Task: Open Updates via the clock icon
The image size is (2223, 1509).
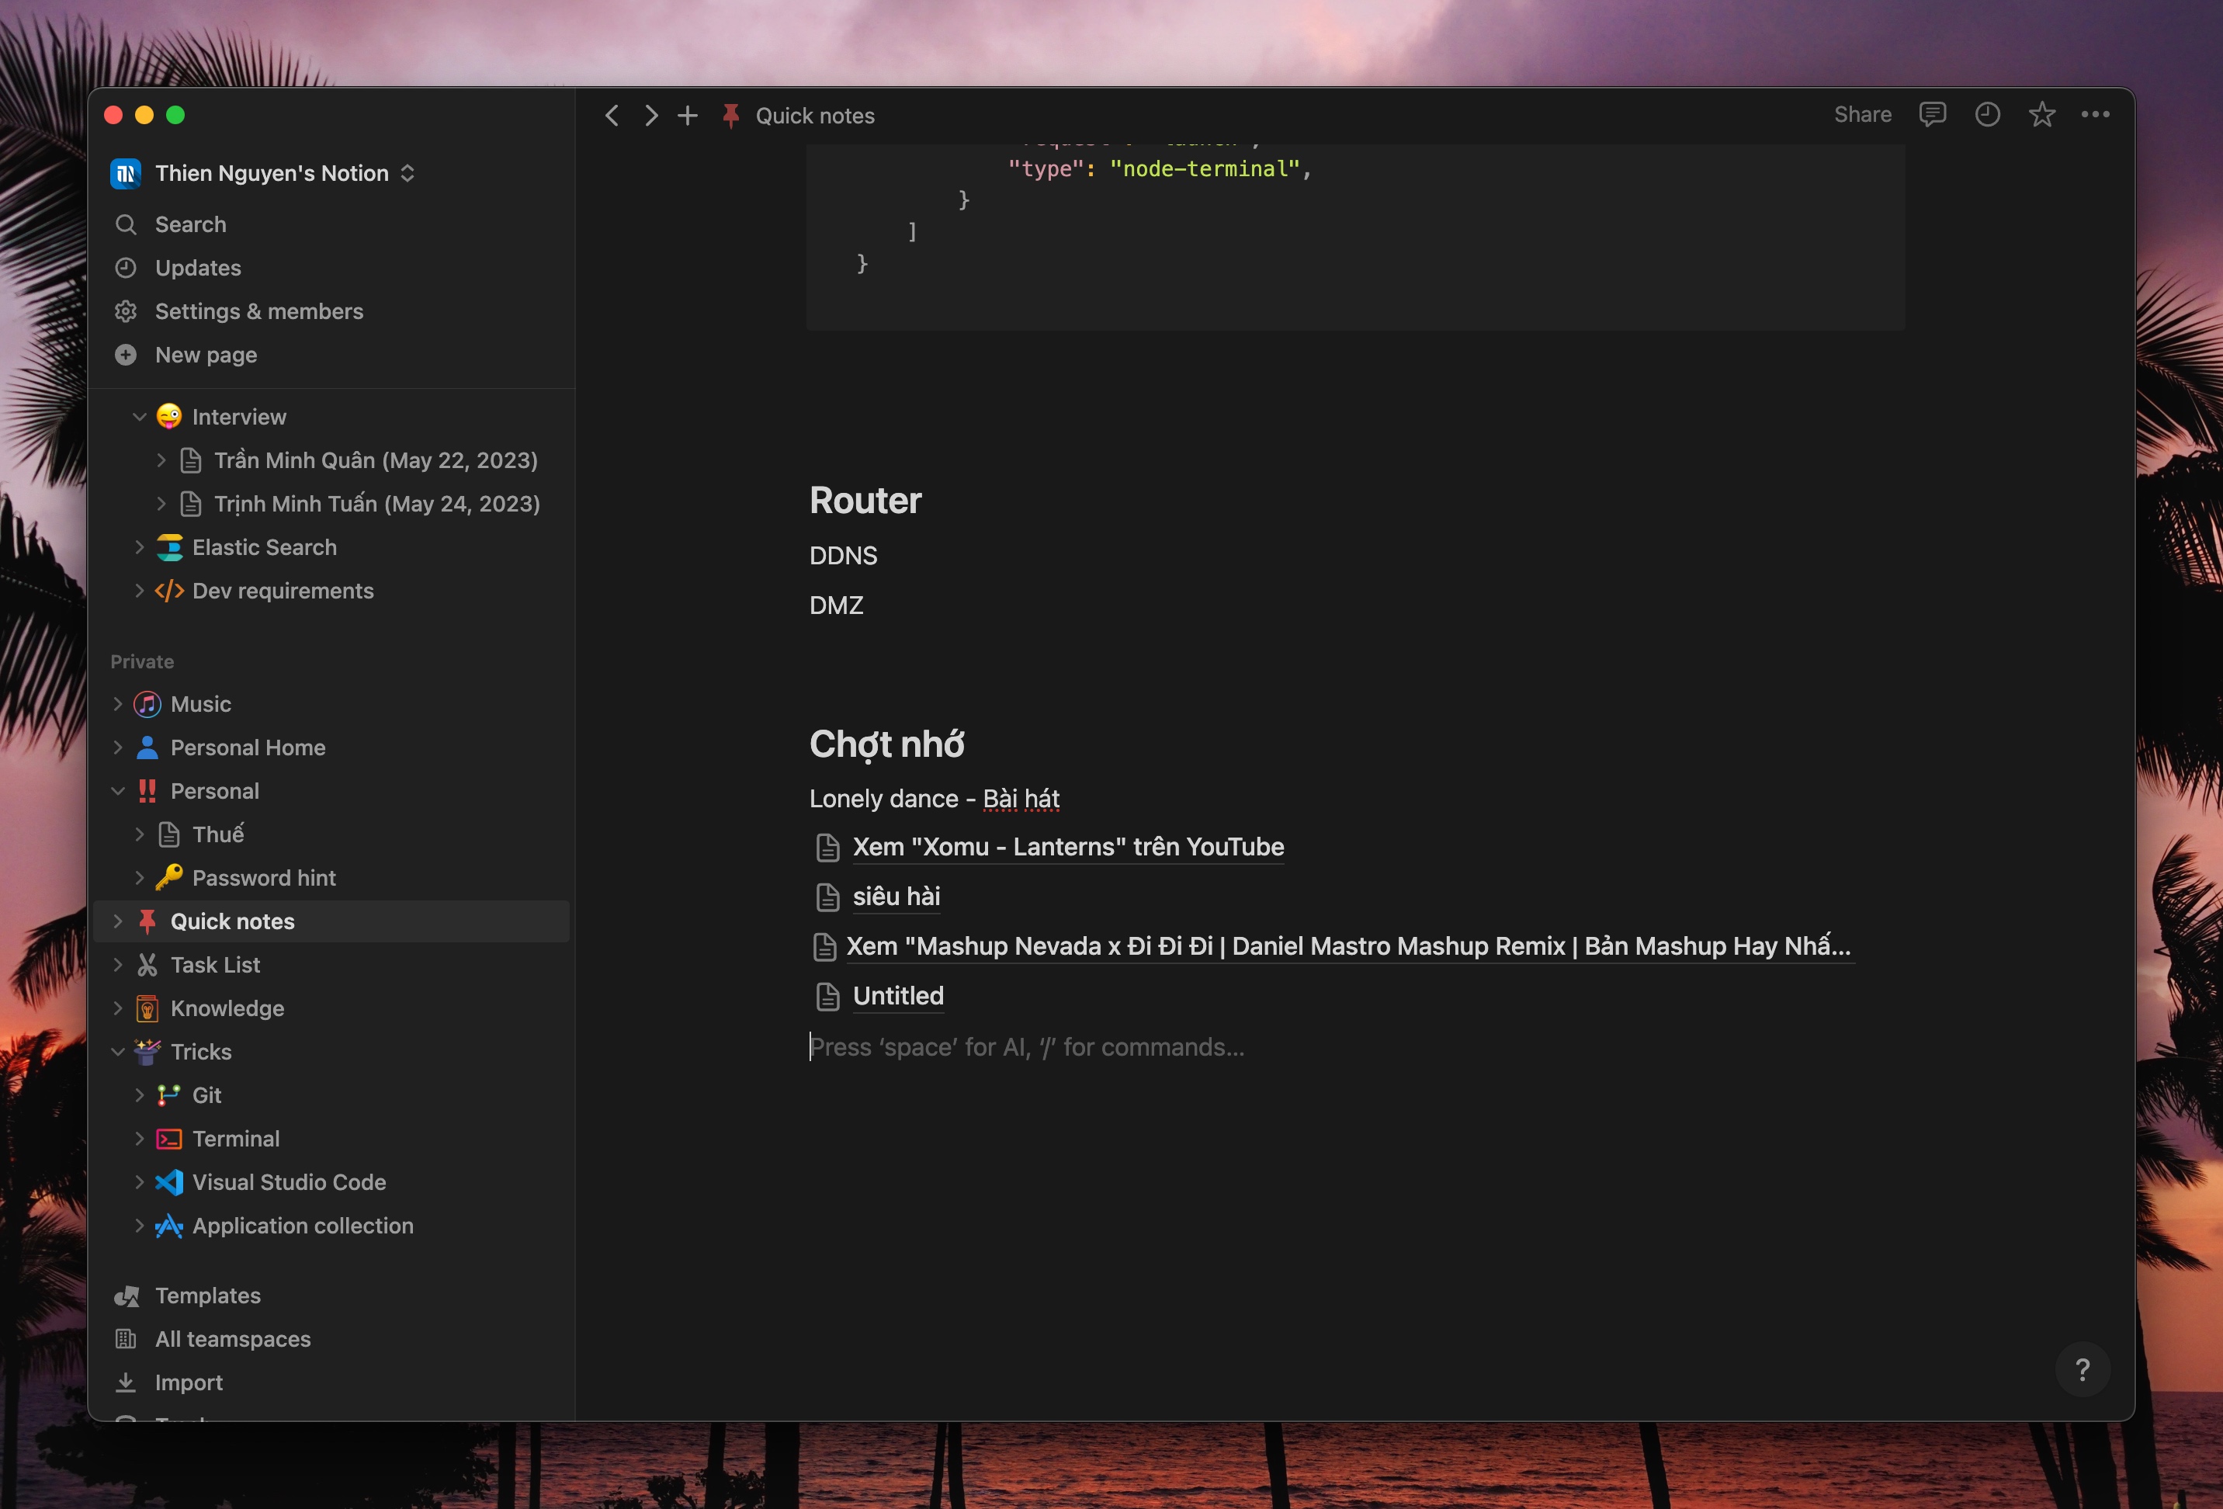Action: point(198,268)
